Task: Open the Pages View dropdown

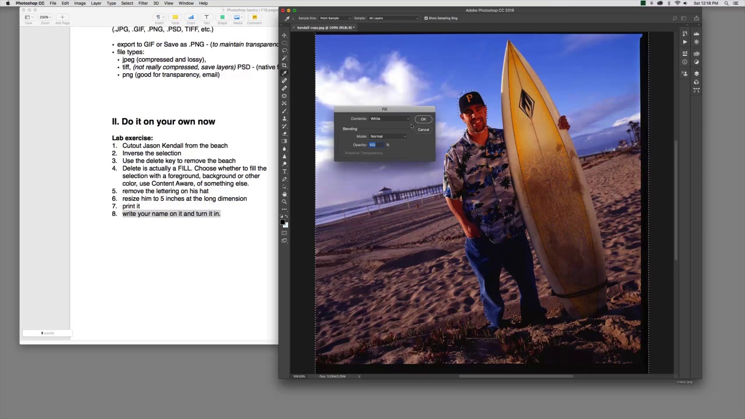Action: [x=28, y=17]
